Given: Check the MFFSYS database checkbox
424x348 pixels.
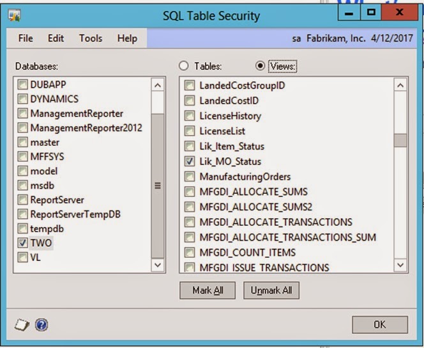Looking at the screenshot, I should [x=22, y=157].
